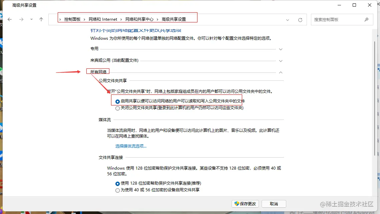Click the search magnifier icon
This screenshot has height=214, width=380.
[x=366, y=19]
